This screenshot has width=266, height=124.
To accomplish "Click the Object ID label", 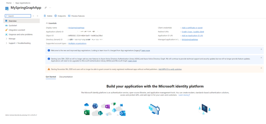I will click(49, 36).
